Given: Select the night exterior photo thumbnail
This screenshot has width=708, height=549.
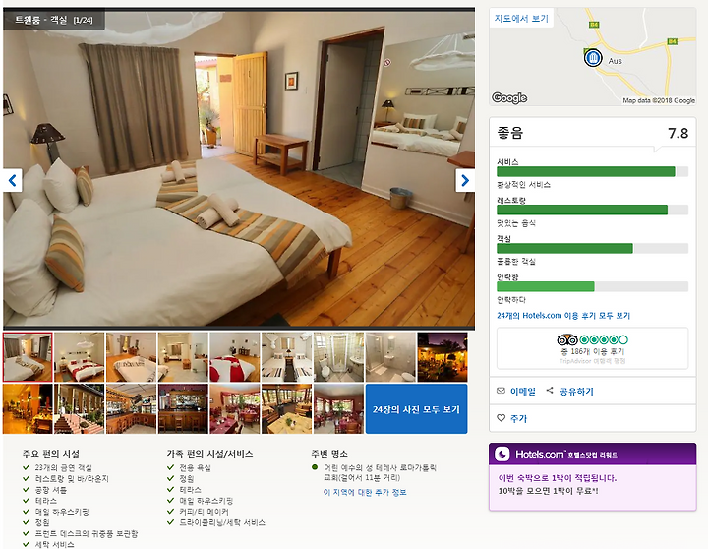Looking at the screenshot, I should [x=442, y=357].
